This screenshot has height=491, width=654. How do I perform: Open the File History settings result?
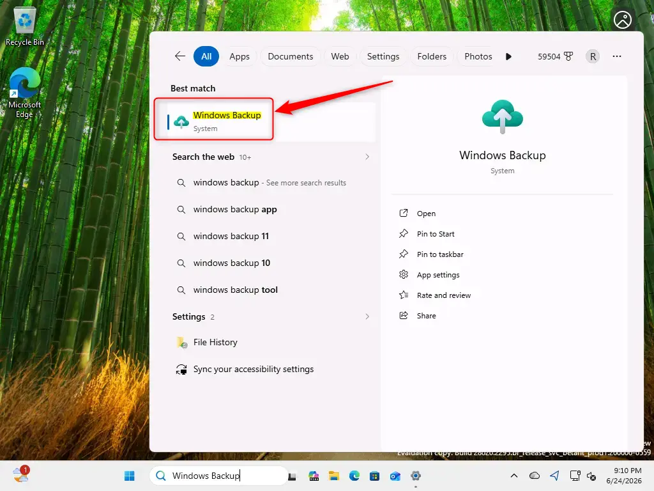pyautogui.click(x=270, y=343)
